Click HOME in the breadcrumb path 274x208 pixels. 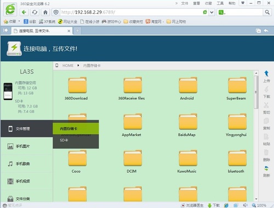point(68,66)
